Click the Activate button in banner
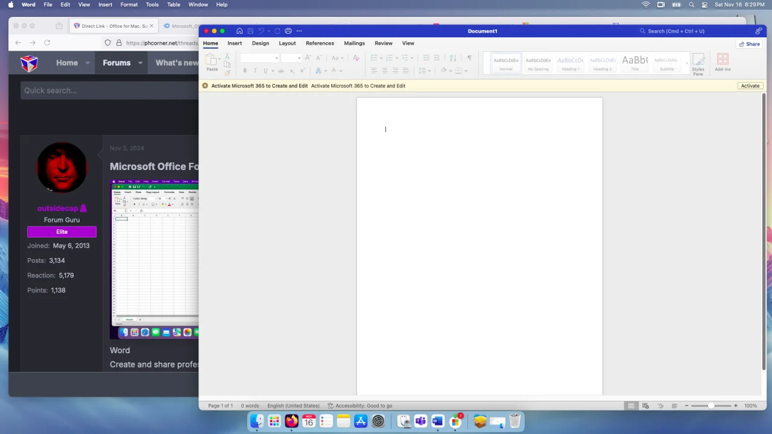Viewport: 772px width, 434px height. point(750,86)
